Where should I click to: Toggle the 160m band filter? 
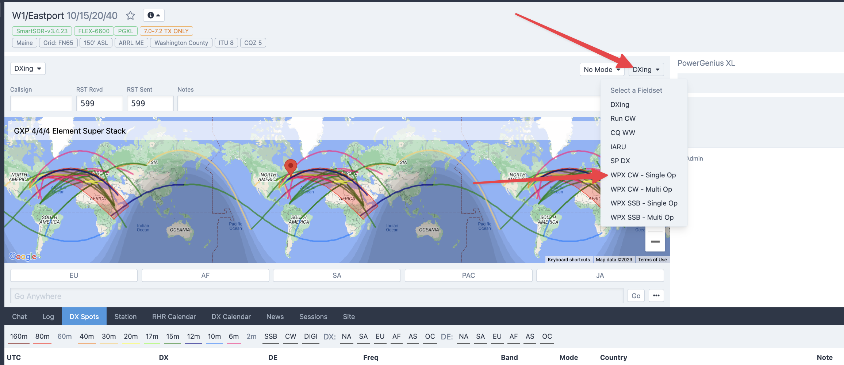(x=19, y=337)
